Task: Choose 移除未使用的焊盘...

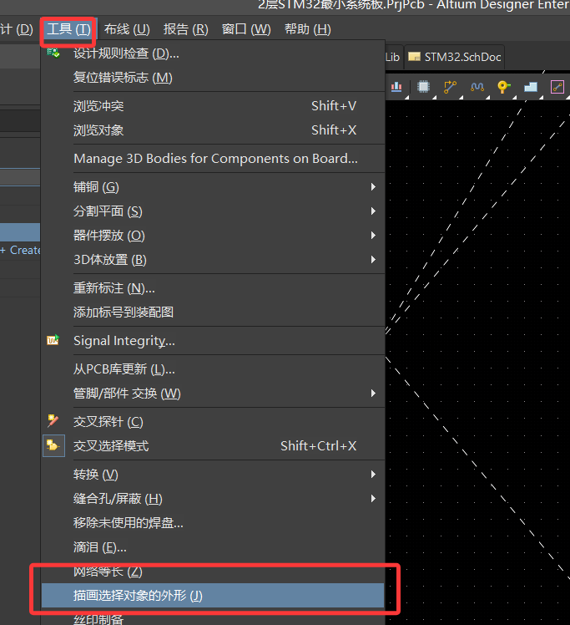Action: (213, 523)
